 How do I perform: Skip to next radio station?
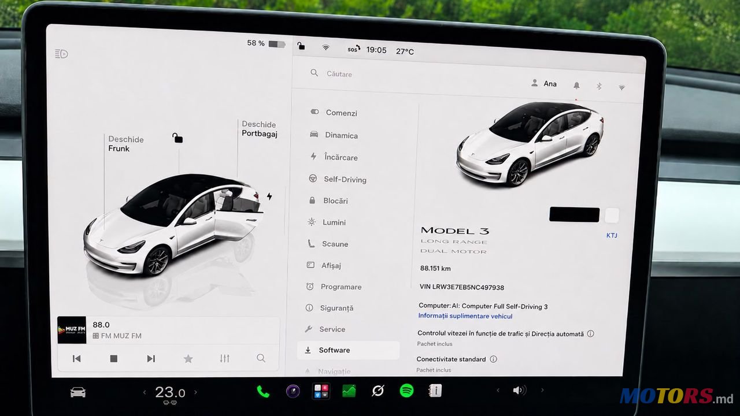tap(151, 359)
